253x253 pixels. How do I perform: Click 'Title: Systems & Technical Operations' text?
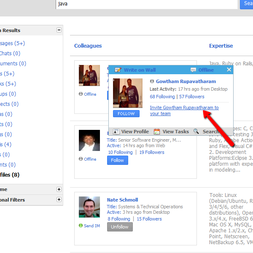point(145,207)
